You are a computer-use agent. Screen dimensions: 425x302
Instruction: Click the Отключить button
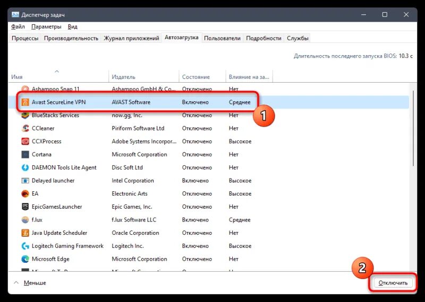click(x=393, y=283)
